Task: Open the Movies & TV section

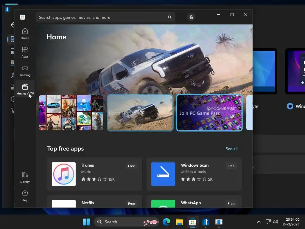Action: point(25,89)
